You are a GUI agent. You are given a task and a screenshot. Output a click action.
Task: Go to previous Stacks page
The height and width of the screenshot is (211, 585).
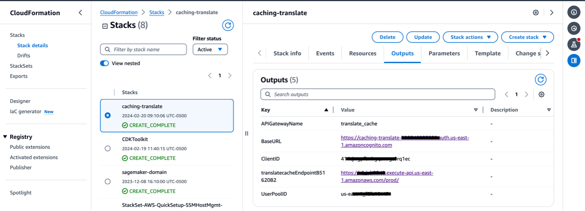210,76
